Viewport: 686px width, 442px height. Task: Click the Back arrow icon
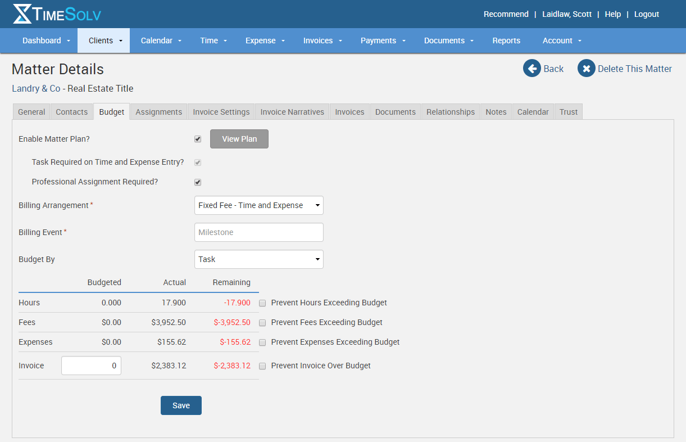tap(531, 69)
